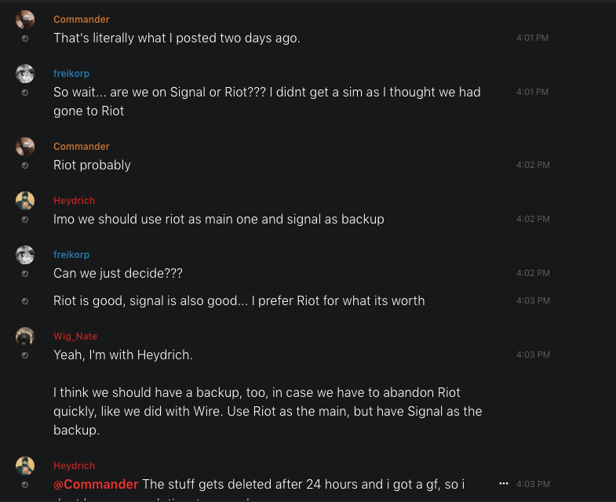Click 4:02 PM timestamp next to "Riot probably"

(x=533, y=165)
